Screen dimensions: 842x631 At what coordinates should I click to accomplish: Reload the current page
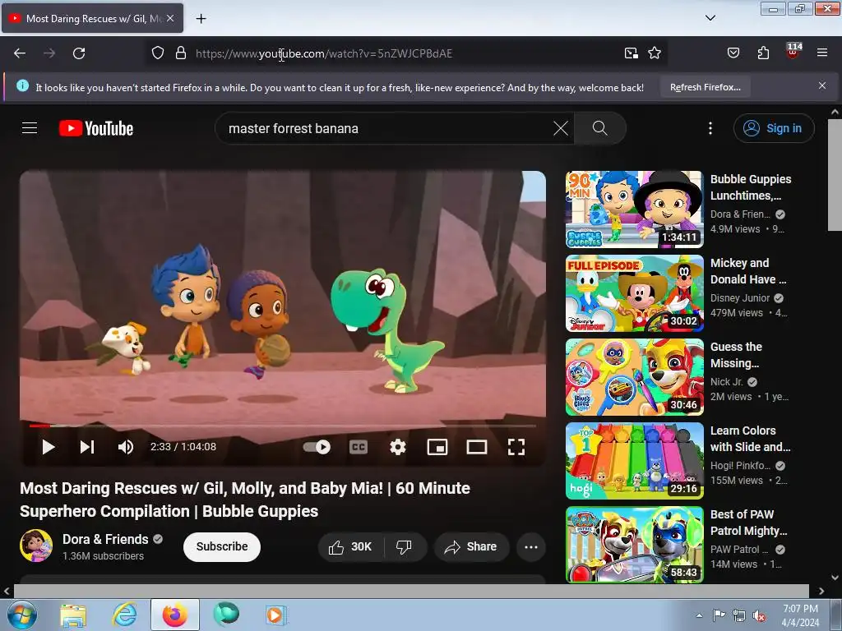point(79,53)
